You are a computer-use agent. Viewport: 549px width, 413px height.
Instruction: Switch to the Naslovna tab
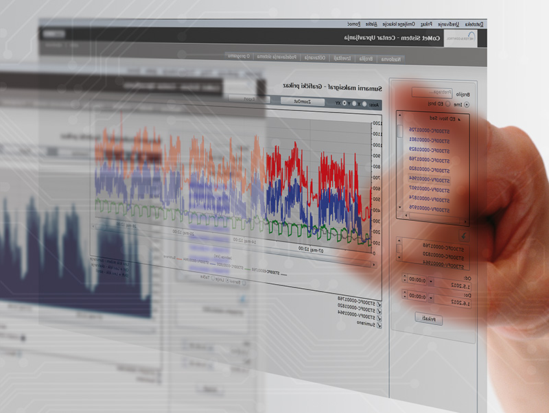pyautogui.click(x=390, y=59)
